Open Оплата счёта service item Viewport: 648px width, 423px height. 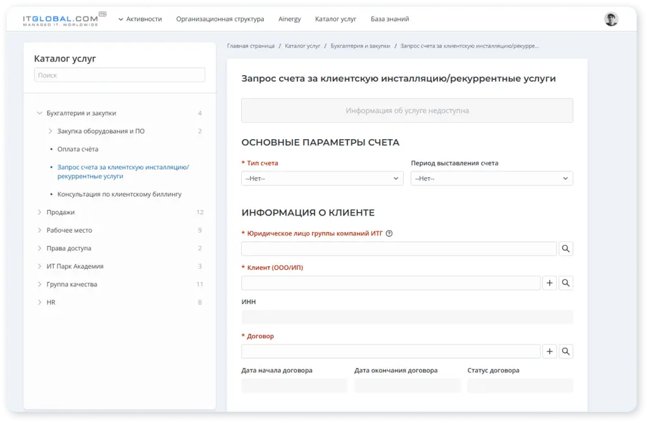(78, 149)
